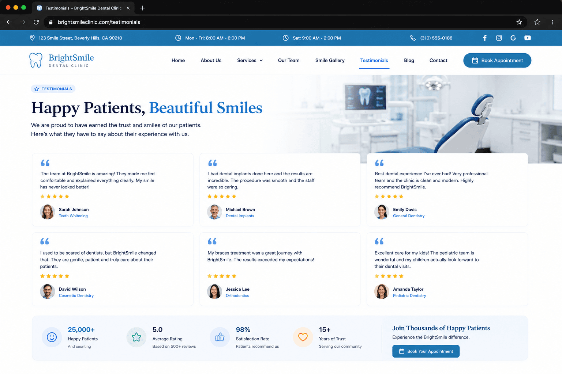Viewport: 562px width, 374px height.
Task: Open the Cosmetic Dentistry service link
Action: [x=76, y=295]
